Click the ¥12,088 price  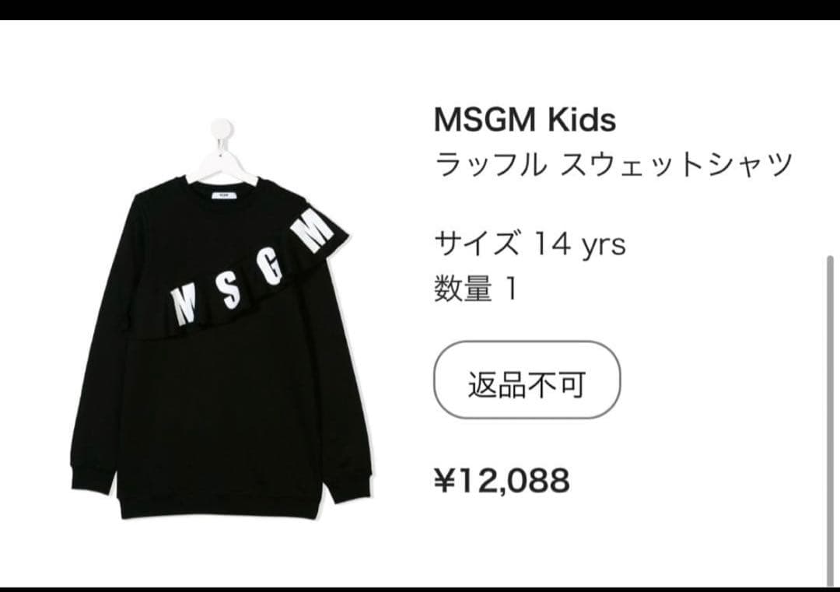tap(502, 480)
